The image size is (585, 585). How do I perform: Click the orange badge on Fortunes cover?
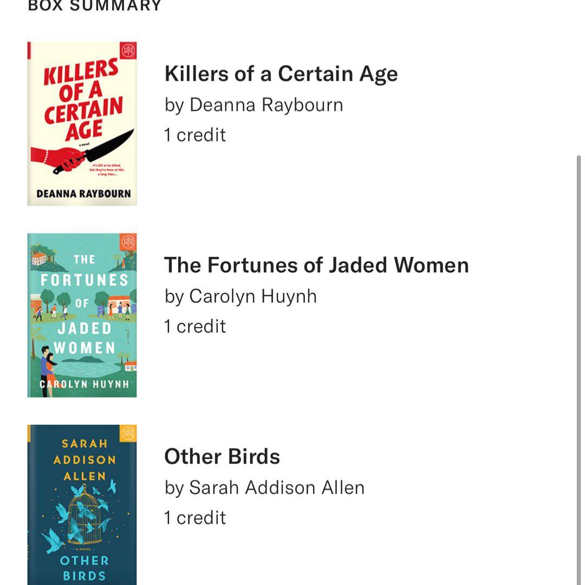129,242
